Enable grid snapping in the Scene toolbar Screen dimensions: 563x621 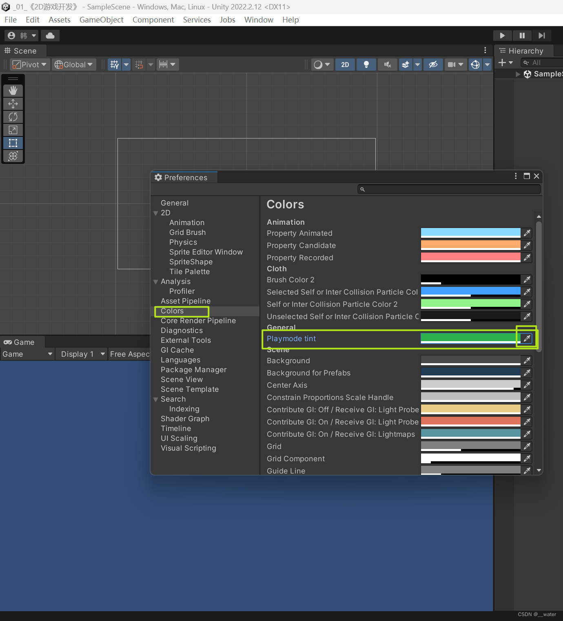pos(139,64)
